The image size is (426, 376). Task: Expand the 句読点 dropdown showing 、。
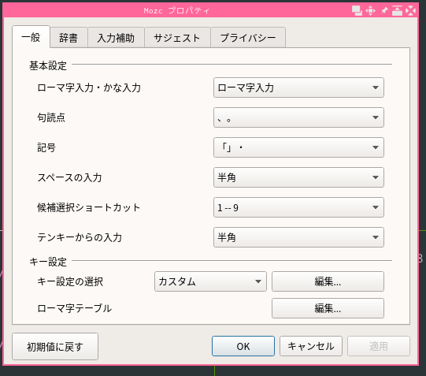pyautogui.click(x=298, y=117)
